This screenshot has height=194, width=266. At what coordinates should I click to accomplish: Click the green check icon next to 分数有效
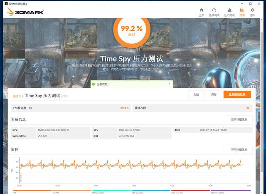[93, 84]
